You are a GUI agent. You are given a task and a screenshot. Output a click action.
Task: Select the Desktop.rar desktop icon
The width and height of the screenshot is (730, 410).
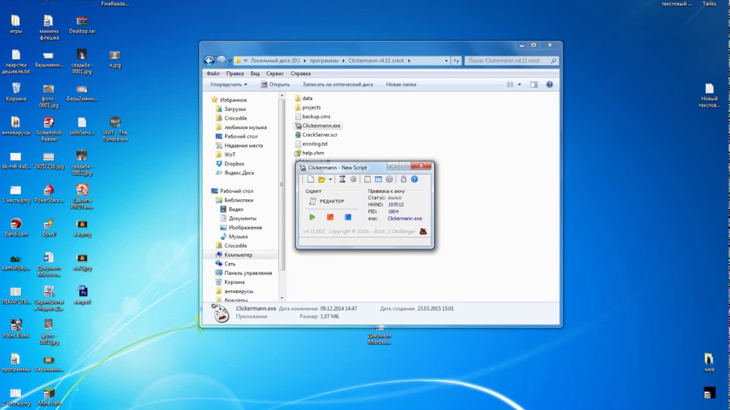click(x=82, y=24)
